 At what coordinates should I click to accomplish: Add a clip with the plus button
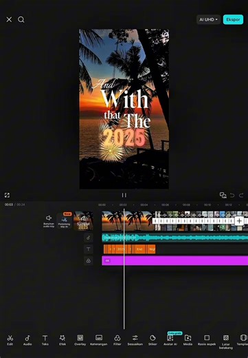[239, 221]
